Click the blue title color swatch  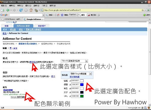pos(82,84)
